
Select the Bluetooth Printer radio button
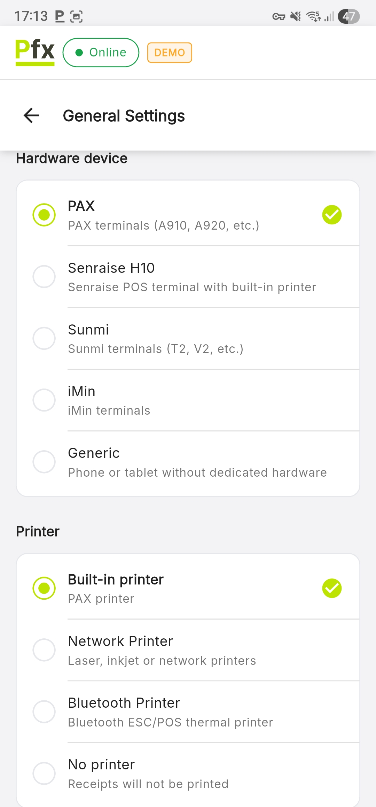pos(44,712)
